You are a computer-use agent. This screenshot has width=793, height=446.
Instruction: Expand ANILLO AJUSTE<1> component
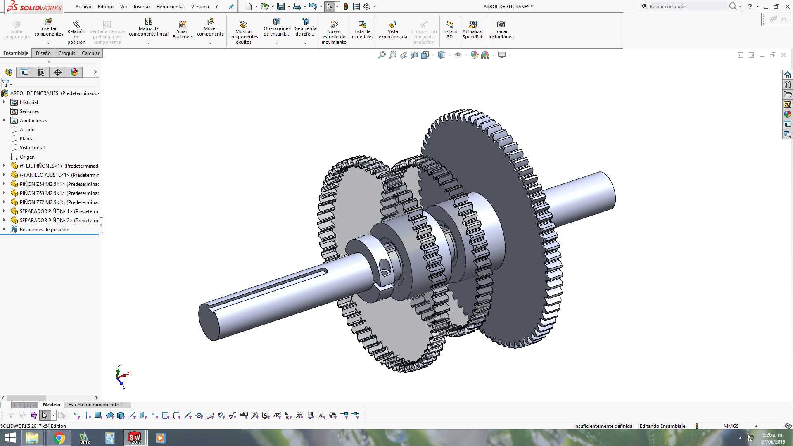tap(4, 175)
